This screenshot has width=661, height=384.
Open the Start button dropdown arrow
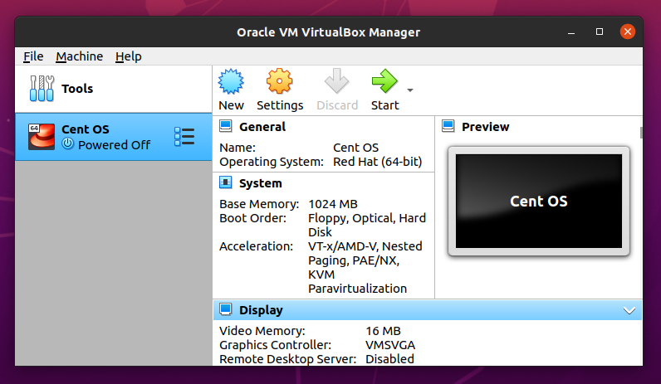410,90
